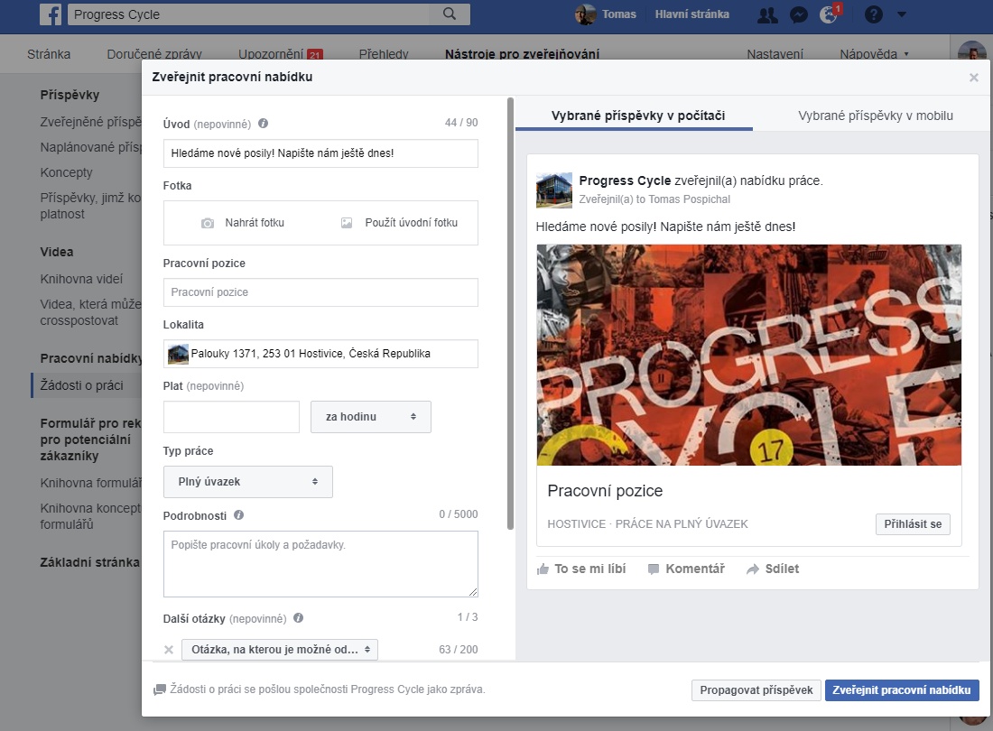Click the Přihlásit se button in preview

913,524
